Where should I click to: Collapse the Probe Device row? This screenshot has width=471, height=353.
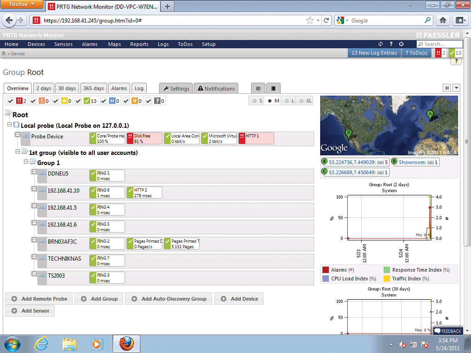(18, 135)
